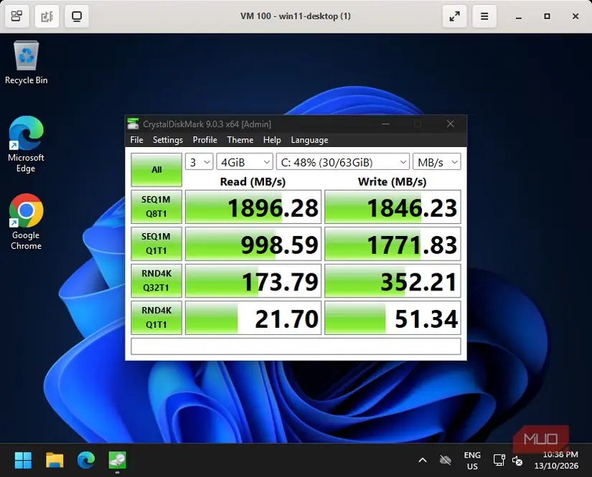Image resolution: width=592 pixels, height=477 pixels.
Task: Open the Help menu
Action: [272, 140]
